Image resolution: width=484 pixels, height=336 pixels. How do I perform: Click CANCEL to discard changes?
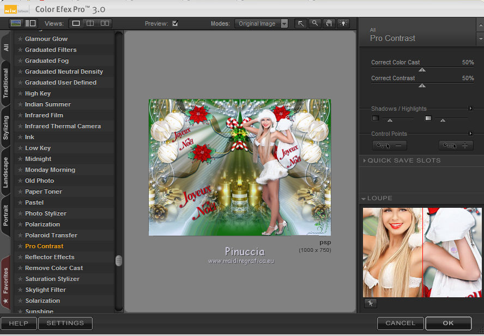[x=401, y=323]
